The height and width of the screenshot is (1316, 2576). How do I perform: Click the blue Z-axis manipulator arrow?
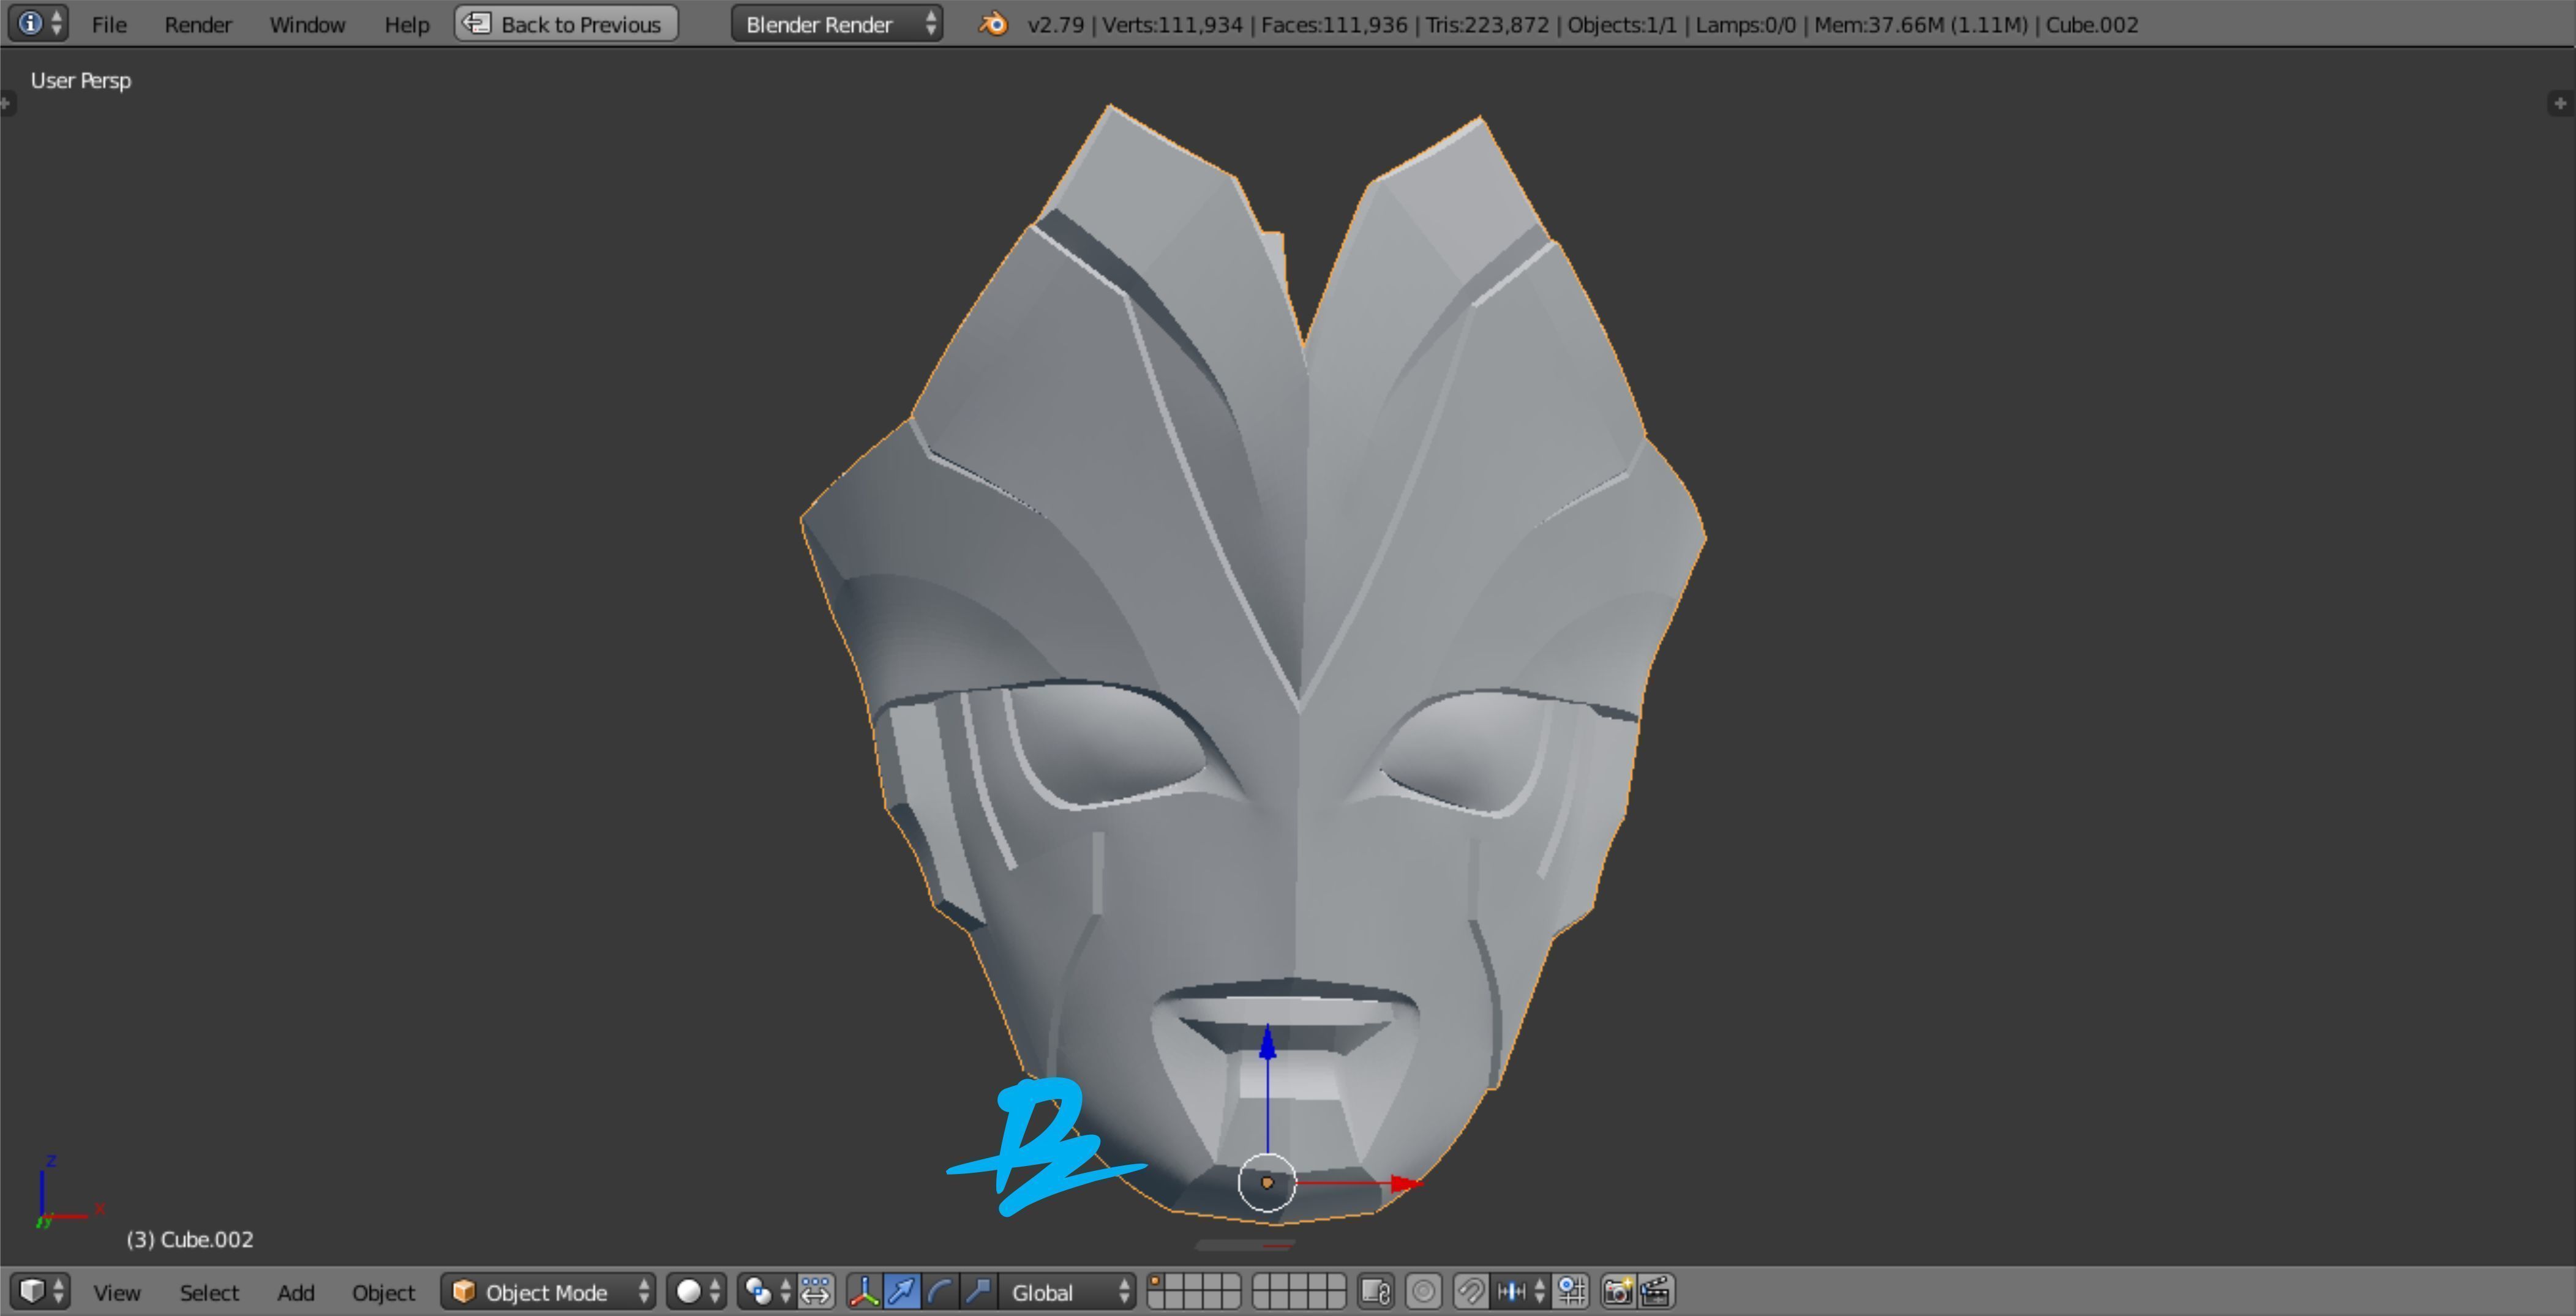coord(1267,1043)
